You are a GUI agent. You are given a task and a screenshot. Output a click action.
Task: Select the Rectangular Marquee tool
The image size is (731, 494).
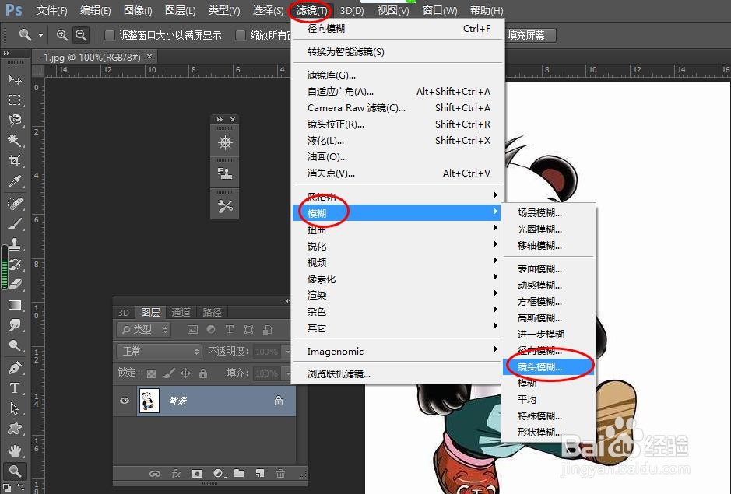(15, 100)
